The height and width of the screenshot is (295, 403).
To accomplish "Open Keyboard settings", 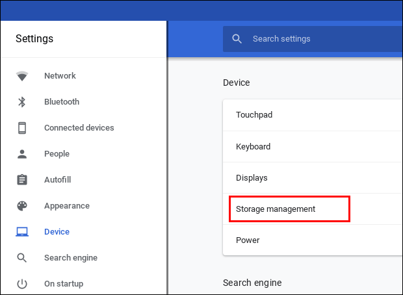I will [253, 147].
